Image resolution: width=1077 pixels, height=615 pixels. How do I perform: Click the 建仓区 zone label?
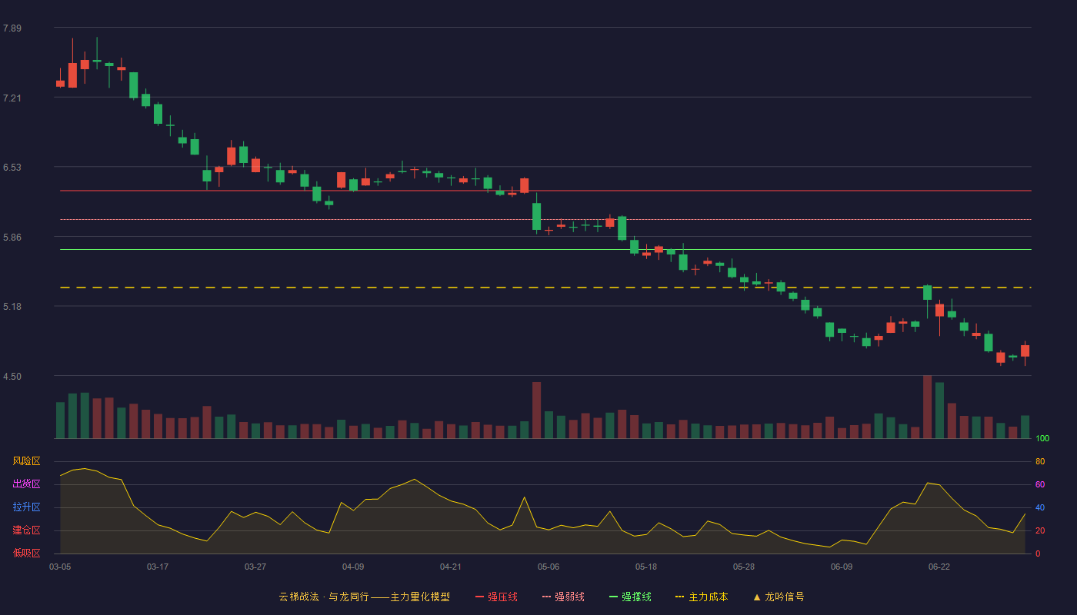(26, 530)
